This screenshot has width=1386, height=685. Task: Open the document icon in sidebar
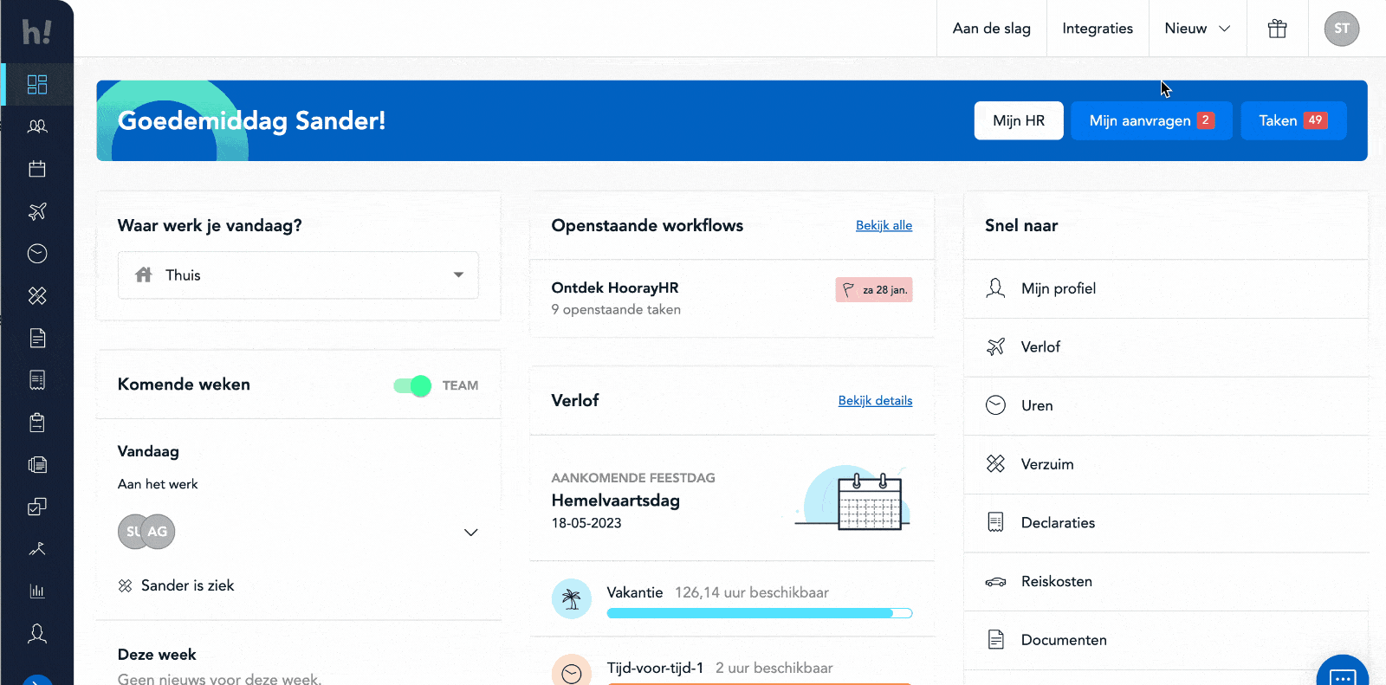[x=37, y=338]
